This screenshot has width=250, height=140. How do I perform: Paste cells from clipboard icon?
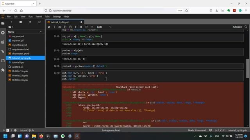[x=70, y=27]
